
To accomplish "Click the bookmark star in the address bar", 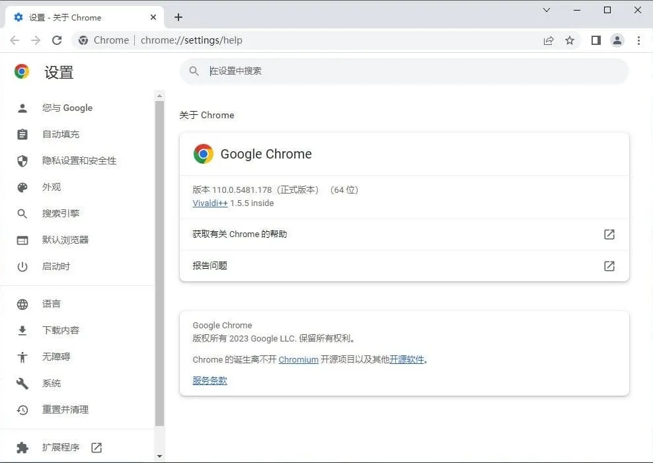I will tap(570, 40).
